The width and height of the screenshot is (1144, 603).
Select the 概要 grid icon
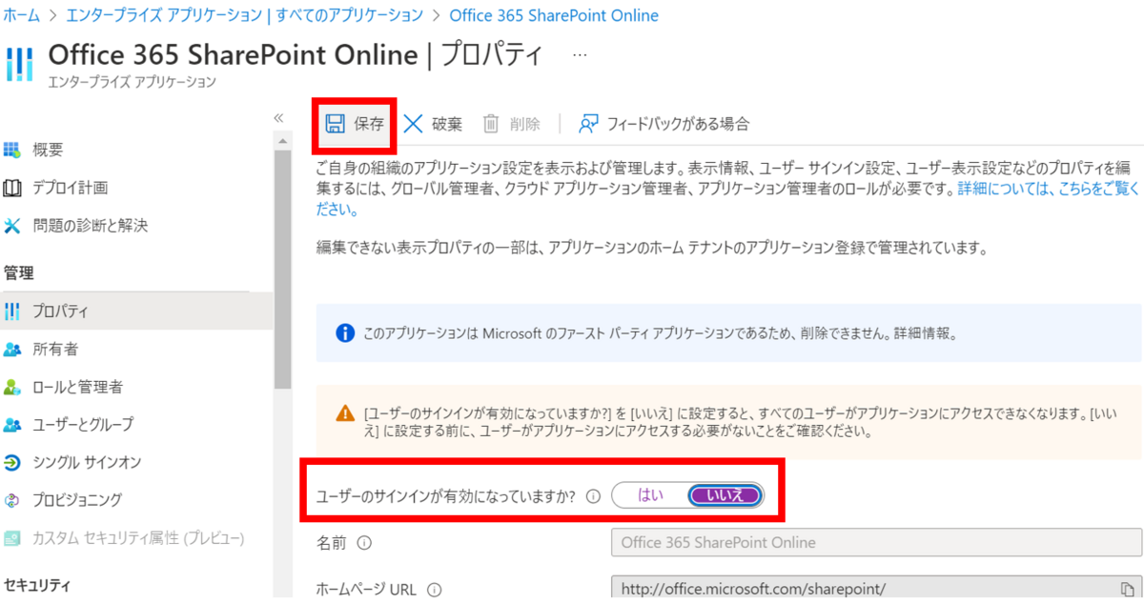(x=12, y=150)
